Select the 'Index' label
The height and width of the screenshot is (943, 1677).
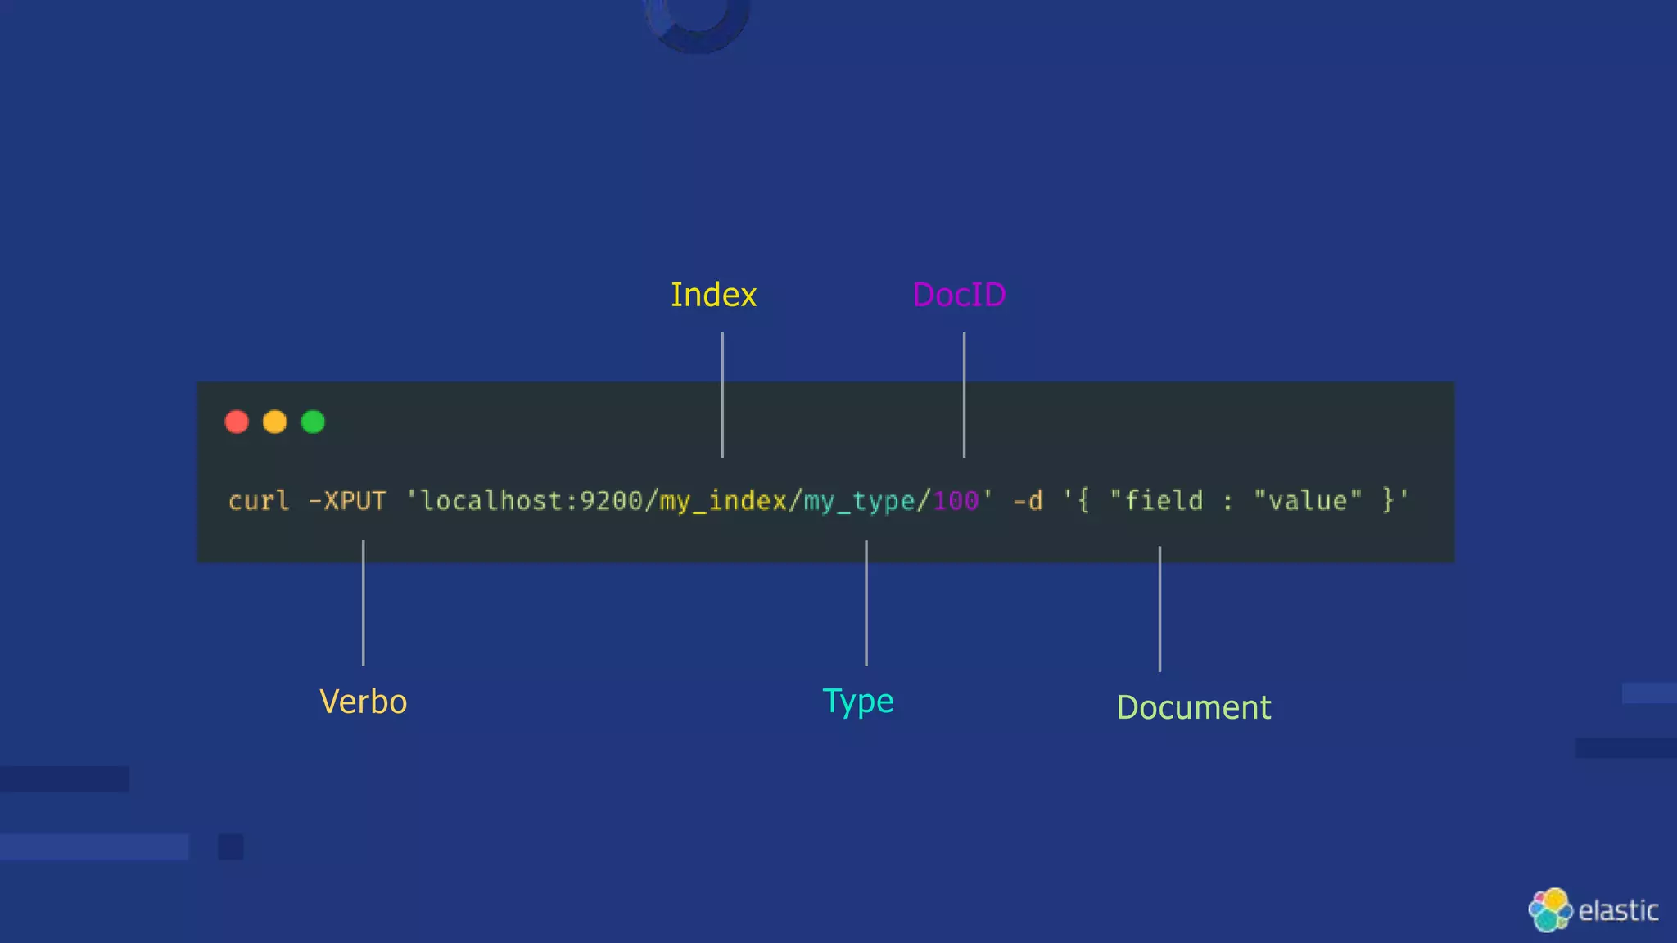(713, 295)
